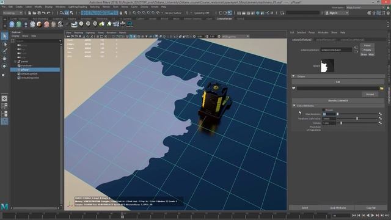Click the blue Octane shelf icon

[12, 24]
